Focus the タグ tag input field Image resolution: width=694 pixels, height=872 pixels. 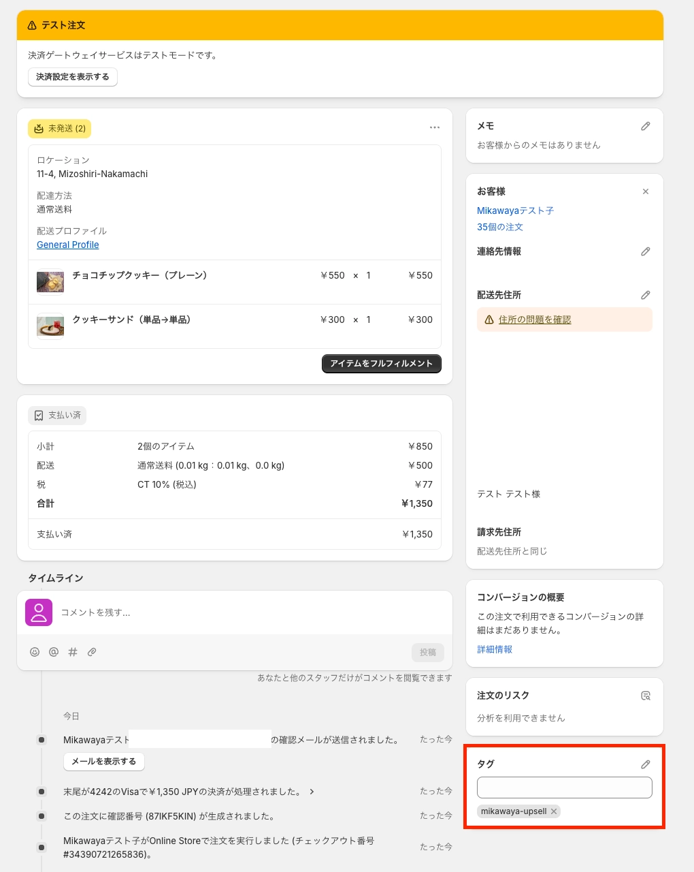click(x=565, y=788)
